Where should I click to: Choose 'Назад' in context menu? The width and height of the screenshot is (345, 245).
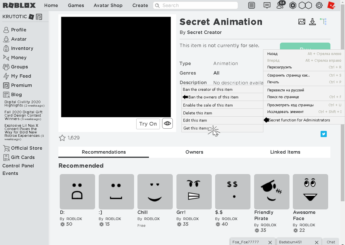[x=304, y=54]
